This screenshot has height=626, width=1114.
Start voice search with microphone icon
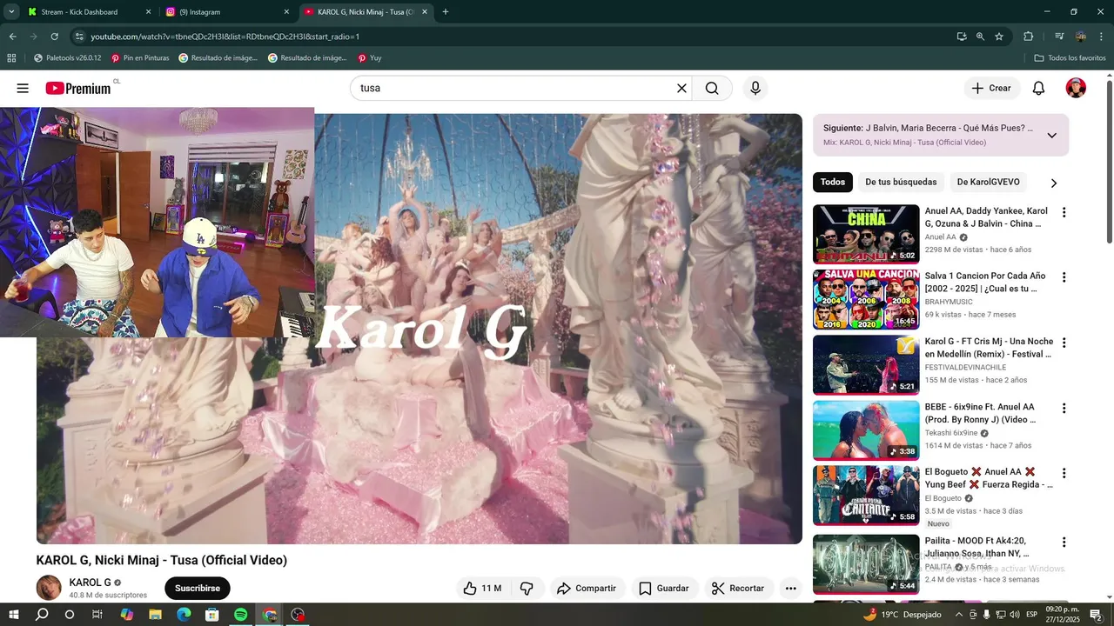point(755,88)
